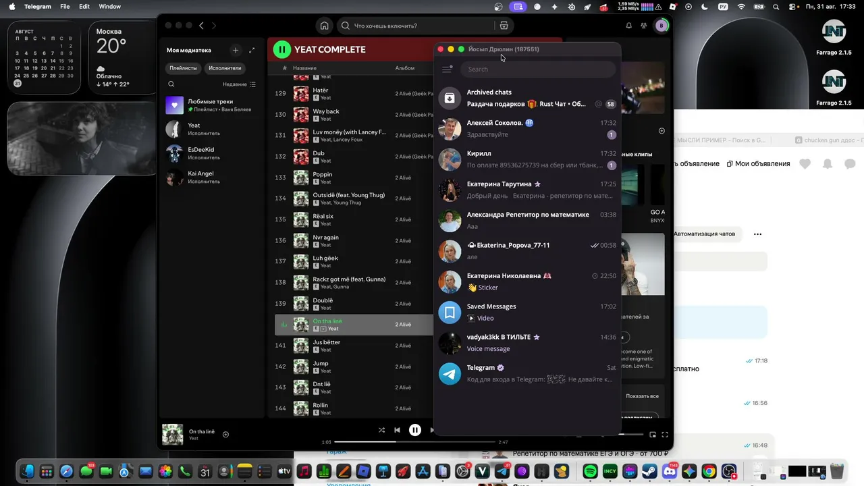Open Google Chrome from the Dock

click(709, 472)
